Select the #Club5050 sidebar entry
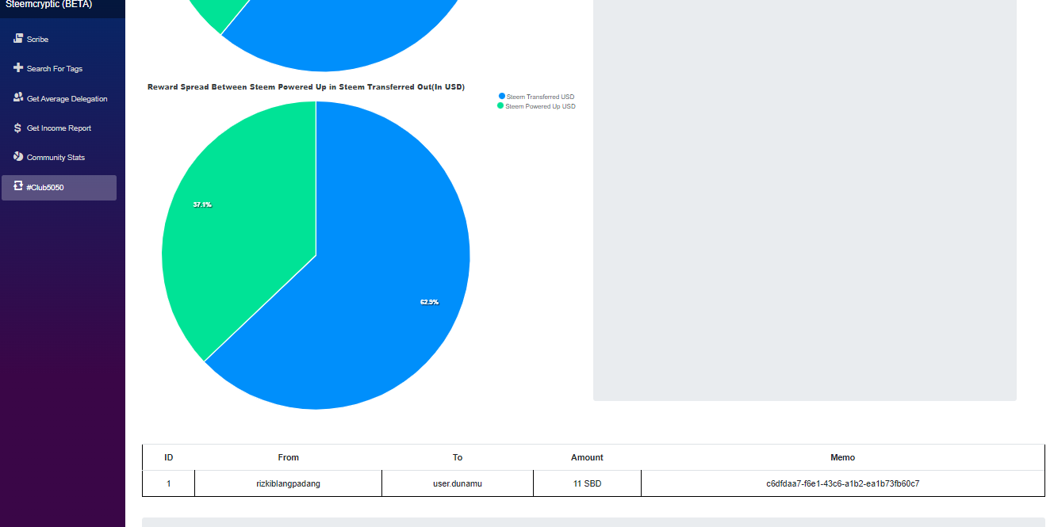Viewport: 1054px width, 527px height. click(x=59, y=188)
